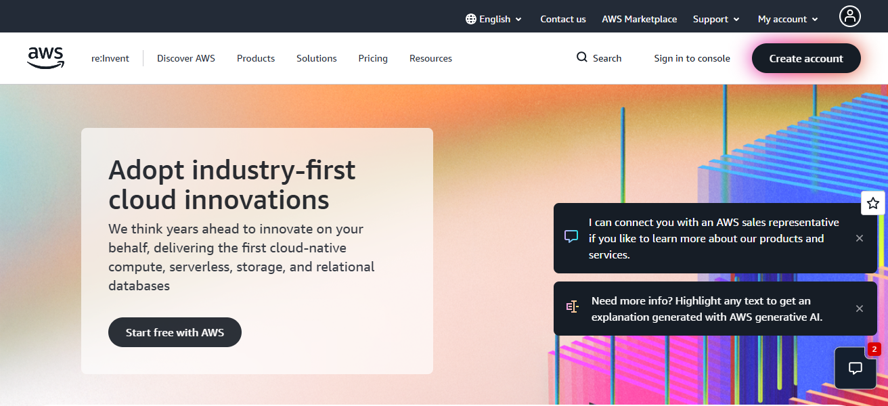The width and height of the screenshot is (888, 406).
Task: Click the 'Adopt industry-first cloud innovations' heading
Action: 232,185
